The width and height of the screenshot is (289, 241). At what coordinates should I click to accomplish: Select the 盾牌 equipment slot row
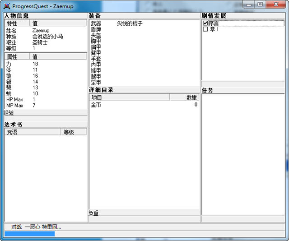pos(96,29)
